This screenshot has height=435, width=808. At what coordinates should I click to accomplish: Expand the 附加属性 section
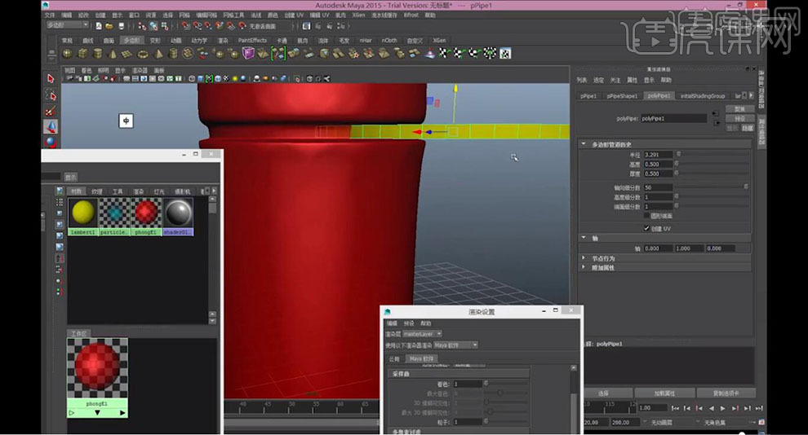(584, 267)
